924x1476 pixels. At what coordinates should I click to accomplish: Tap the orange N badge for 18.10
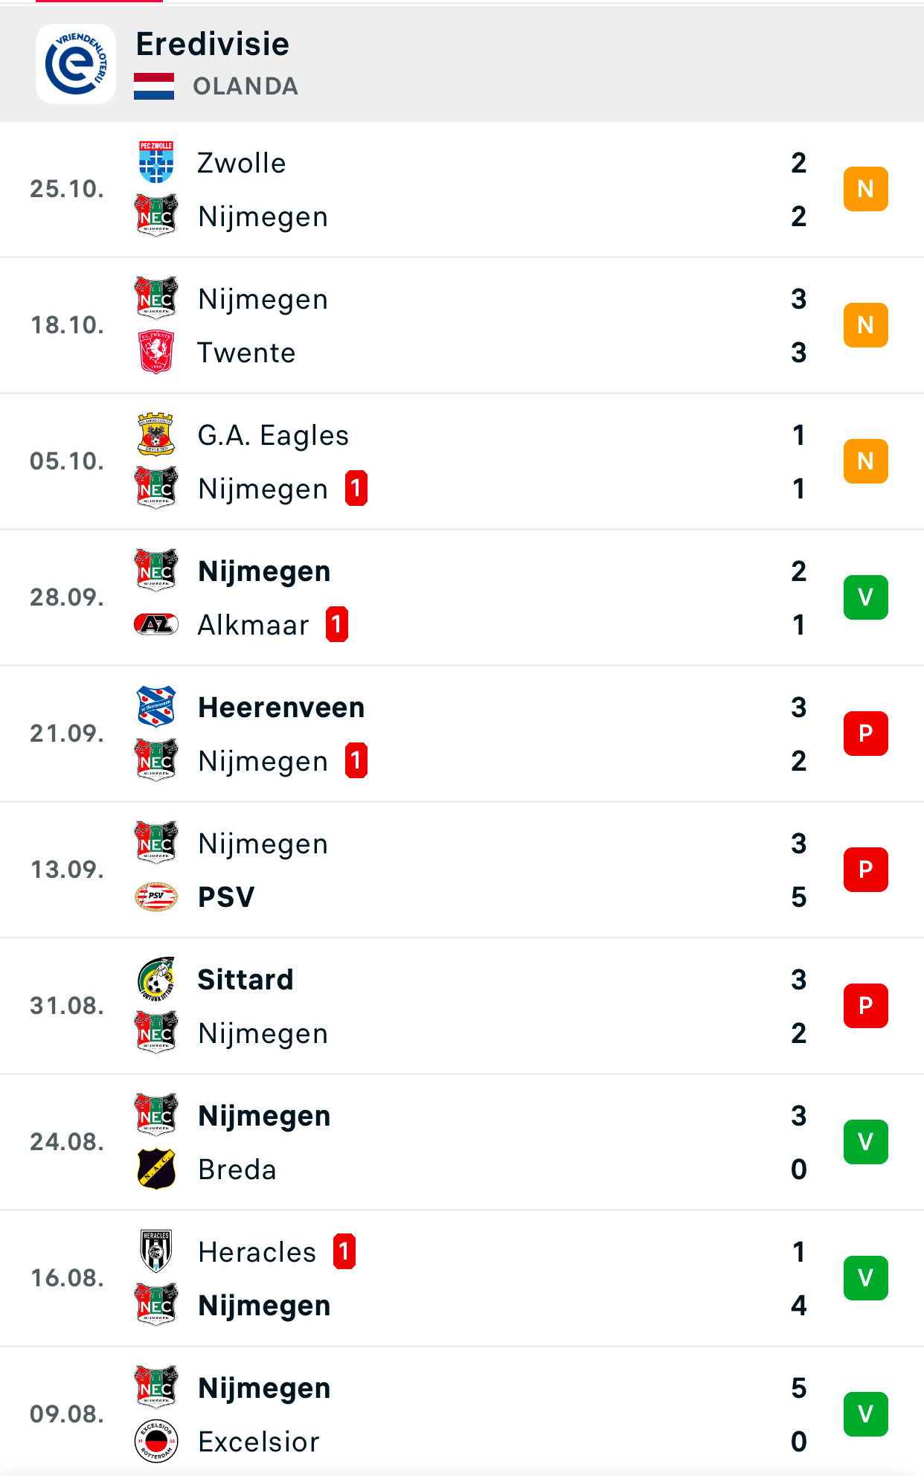(865, 325)
